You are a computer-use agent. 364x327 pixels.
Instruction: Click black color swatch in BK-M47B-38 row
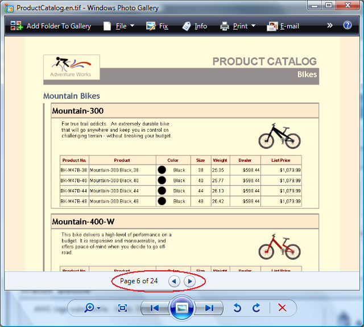[162, 170]
